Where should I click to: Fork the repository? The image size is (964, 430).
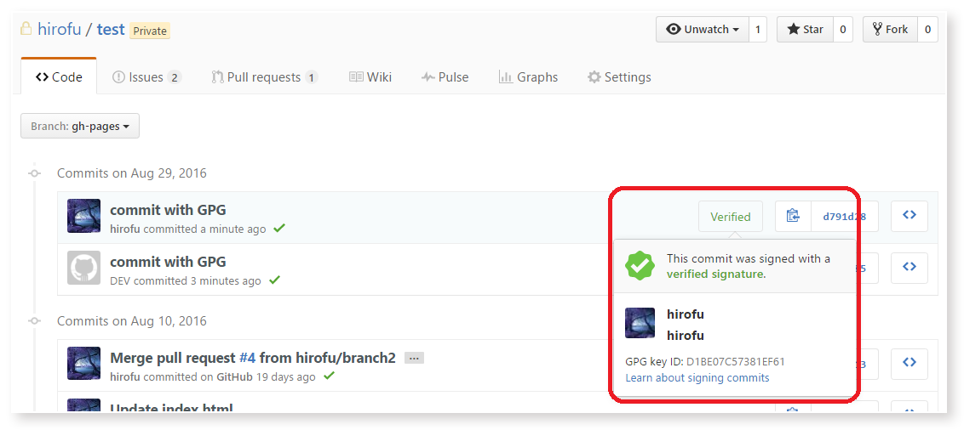pos(890,30)
